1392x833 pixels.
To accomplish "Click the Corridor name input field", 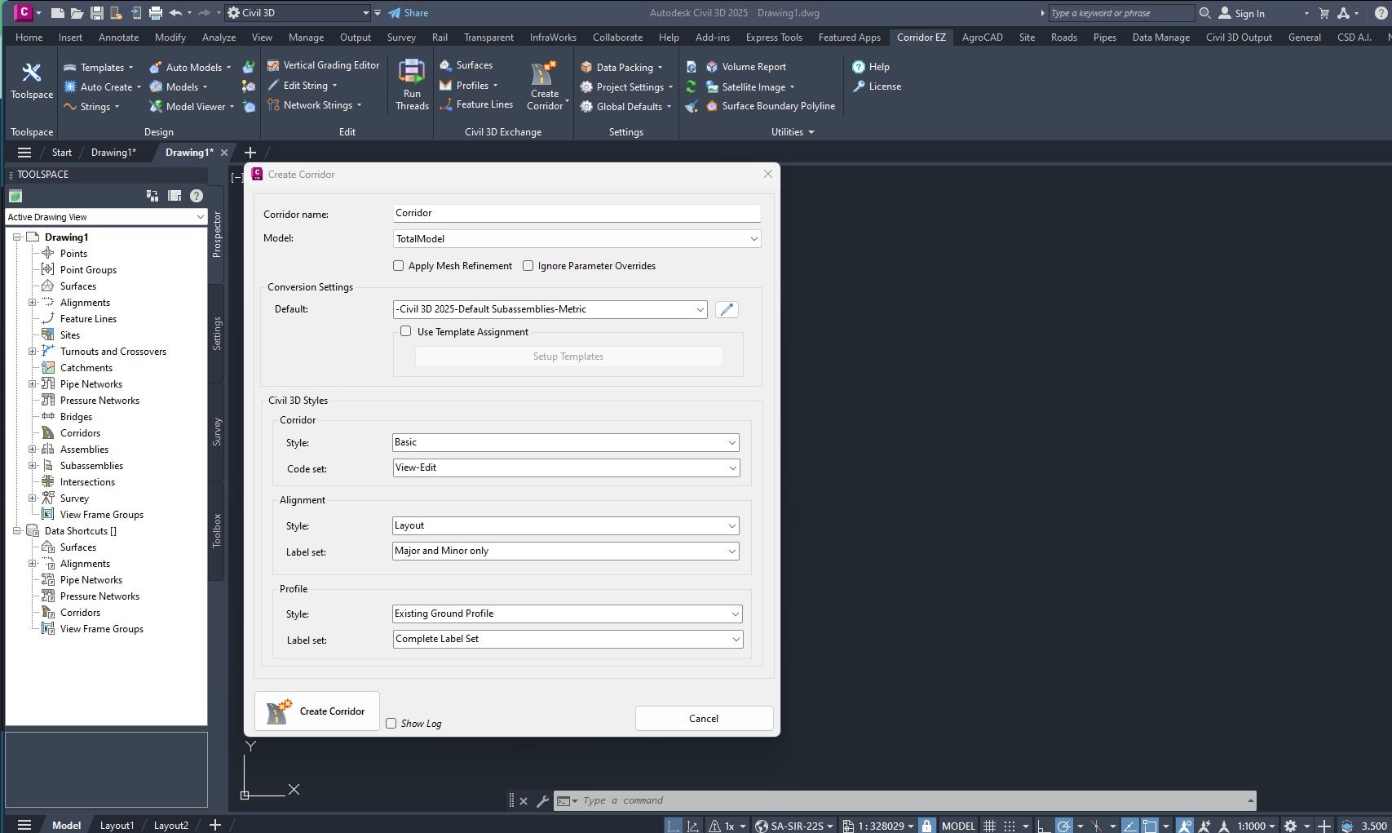I will [577, 213].
